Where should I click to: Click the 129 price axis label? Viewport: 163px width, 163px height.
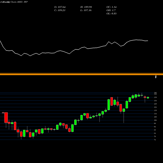(156, 104)
